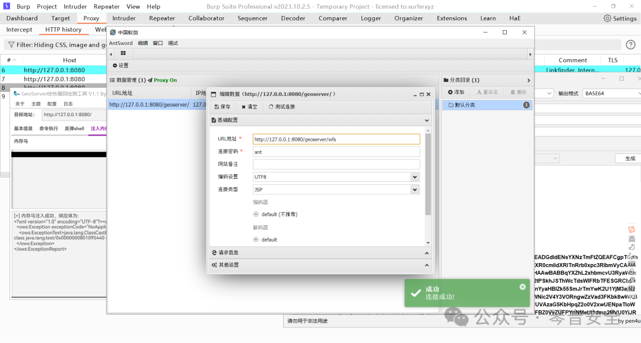
Task: Open 基本信息 tab in GeoServer tool
Action: 23,129
